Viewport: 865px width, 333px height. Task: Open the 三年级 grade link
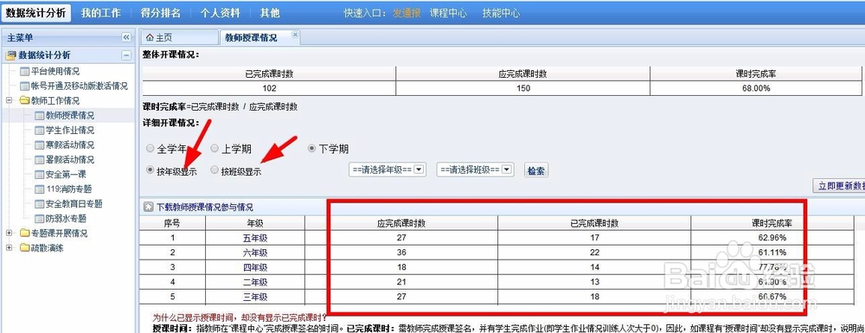click(255, 297)
